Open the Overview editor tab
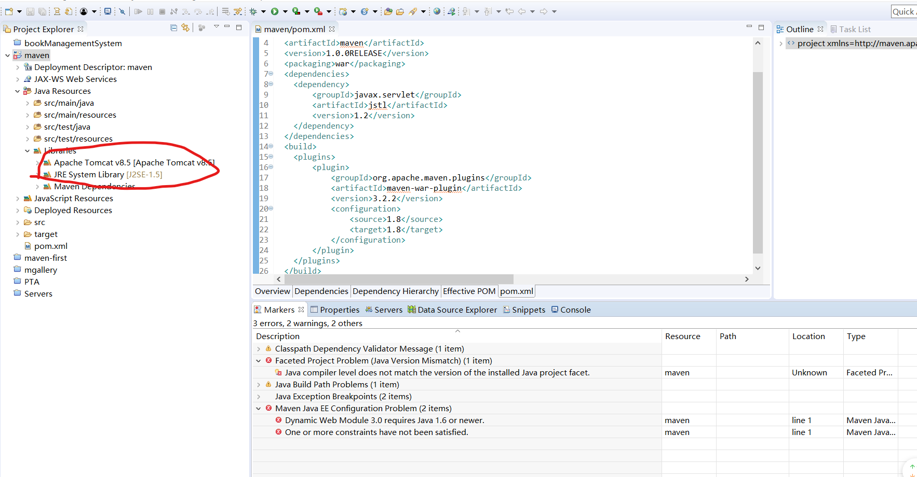The width and height of the screenshot is (917, 477). [272, 291]
